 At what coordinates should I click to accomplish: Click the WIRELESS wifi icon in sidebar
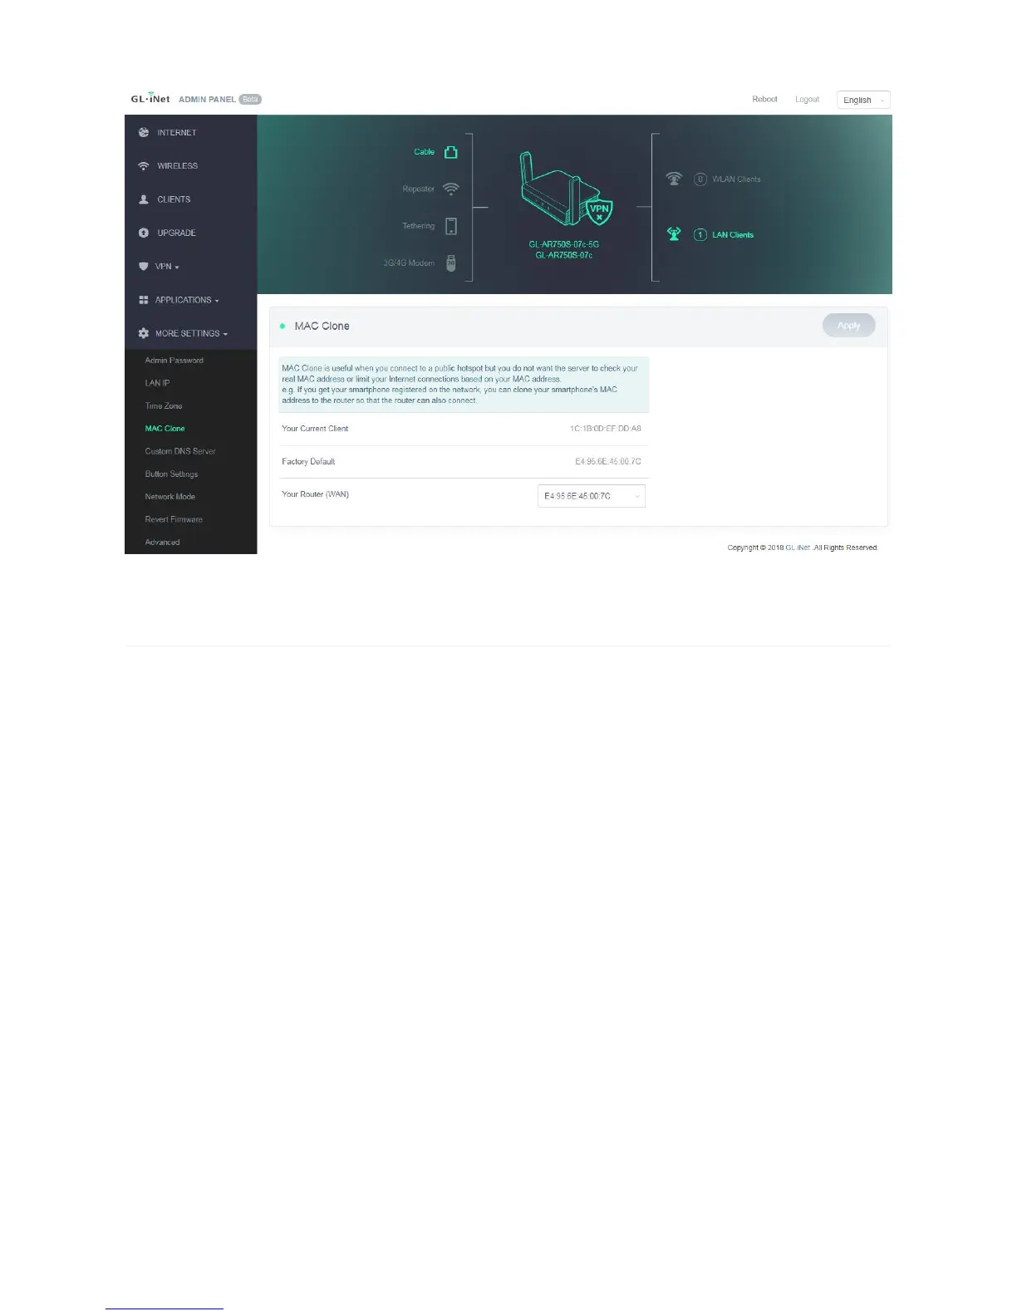[x=144, y=166]
